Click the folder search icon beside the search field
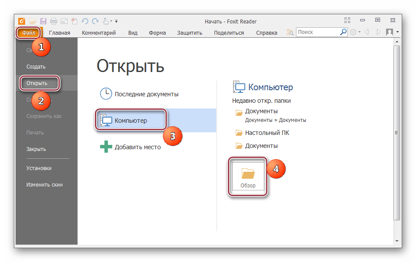Viewport: 416px width, 262px height. pos(290,33)
